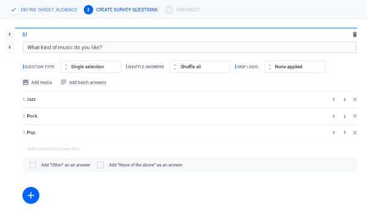Viewport: 367px width, 222px height.
Task: Open the Question Type dropdown
Action: (91, 67)
